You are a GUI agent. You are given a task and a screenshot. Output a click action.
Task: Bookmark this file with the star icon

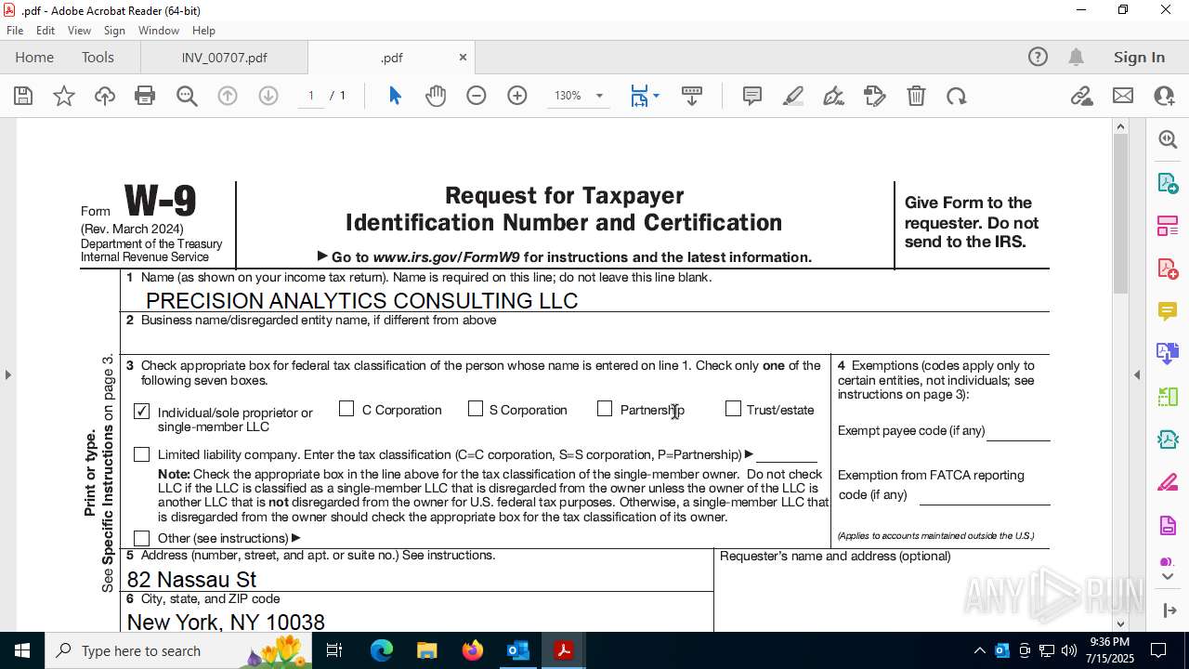click(64, 96)
